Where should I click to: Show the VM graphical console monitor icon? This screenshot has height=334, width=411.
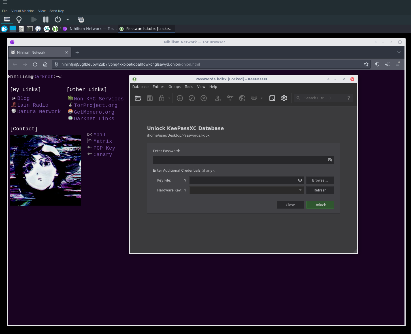click(7, 20)
